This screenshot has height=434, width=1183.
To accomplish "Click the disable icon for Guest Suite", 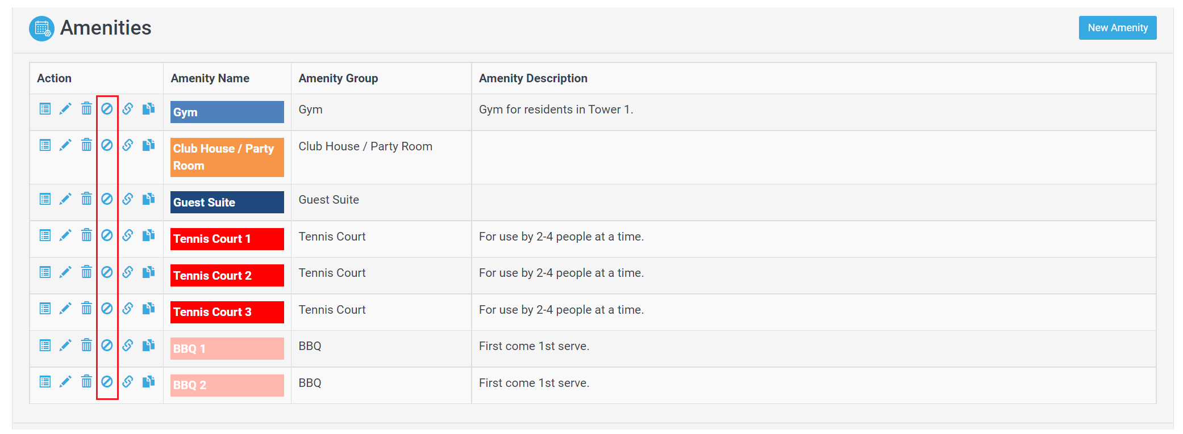I will click(x=107, y=199).
